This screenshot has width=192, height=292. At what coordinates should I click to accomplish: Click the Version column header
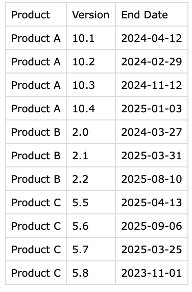pyautogui.click(x=91, y=15)
